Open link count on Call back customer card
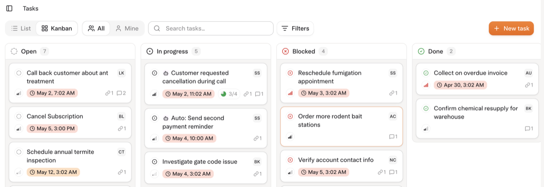 click(x=109, y=93)
